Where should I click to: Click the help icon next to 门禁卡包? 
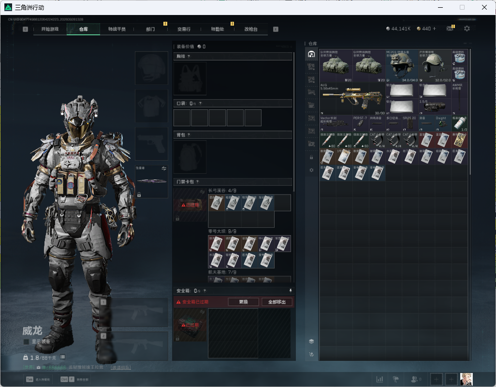(x=198, y=181)
